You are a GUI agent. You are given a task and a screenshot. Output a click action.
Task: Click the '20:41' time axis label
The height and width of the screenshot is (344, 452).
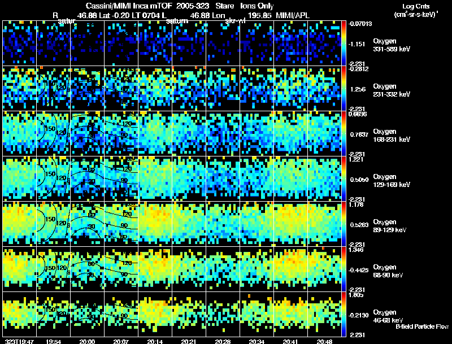(x=290, y=341)
